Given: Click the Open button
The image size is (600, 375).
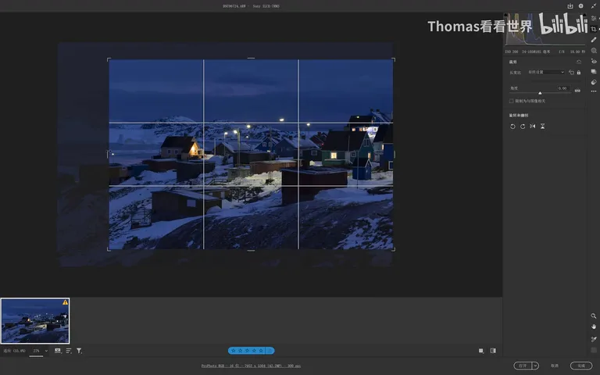Looking at the screenshot, I should pos(523,366).
